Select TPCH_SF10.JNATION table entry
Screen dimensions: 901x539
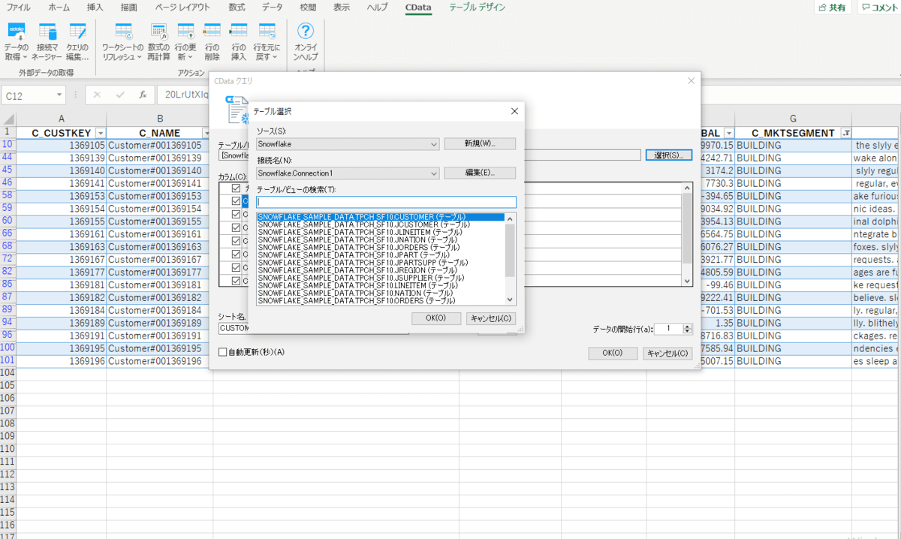357,239
